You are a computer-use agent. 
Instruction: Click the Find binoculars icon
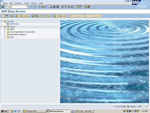54,7
